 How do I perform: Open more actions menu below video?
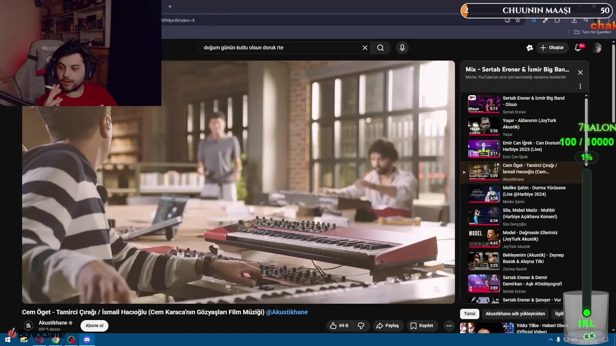(x=449, y=326)
